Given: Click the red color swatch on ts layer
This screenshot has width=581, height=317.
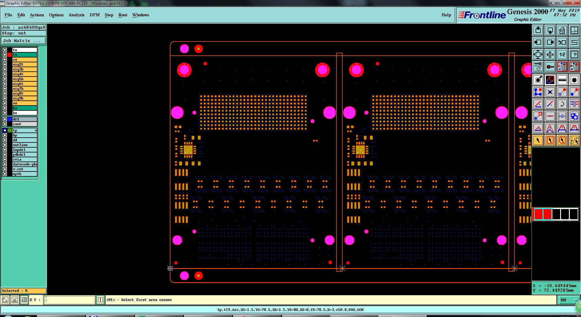Looking at the screenshot, I should pos(10,55).
